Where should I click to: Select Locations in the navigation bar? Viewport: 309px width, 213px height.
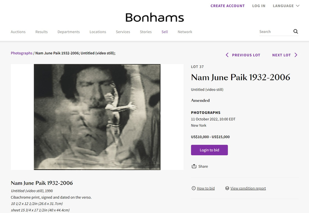tap(98, 32)
